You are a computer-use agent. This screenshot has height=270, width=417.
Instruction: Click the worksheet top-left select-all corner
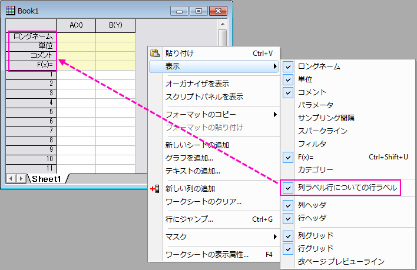(31, 25)
